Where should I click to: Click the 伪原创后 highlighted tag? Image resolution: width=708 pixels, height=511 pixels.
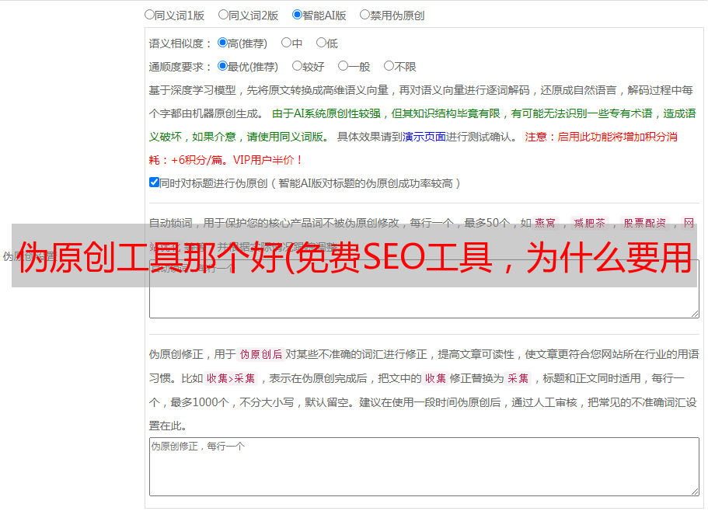tap(260, 354)
